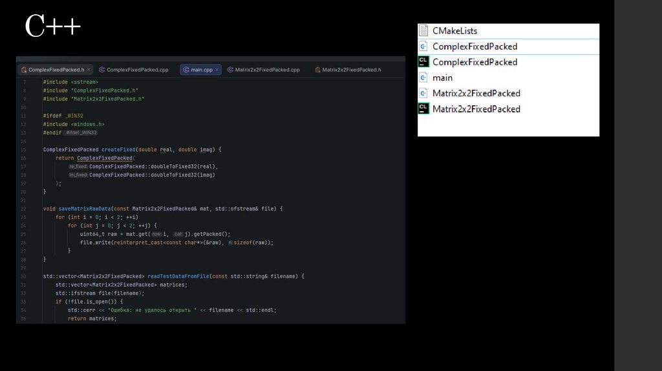
Task: Select the main source file icon in file list
Action: pos(423,78)
